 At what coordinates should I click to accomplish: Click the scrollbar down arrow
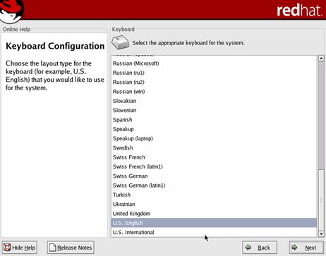click(321, 233)
